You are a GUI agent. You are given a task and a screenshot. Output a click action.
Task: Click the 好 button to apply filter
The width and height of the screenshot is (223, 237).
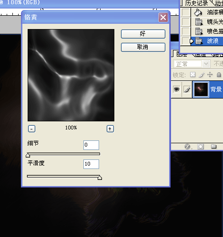click(x=143, y=34)
